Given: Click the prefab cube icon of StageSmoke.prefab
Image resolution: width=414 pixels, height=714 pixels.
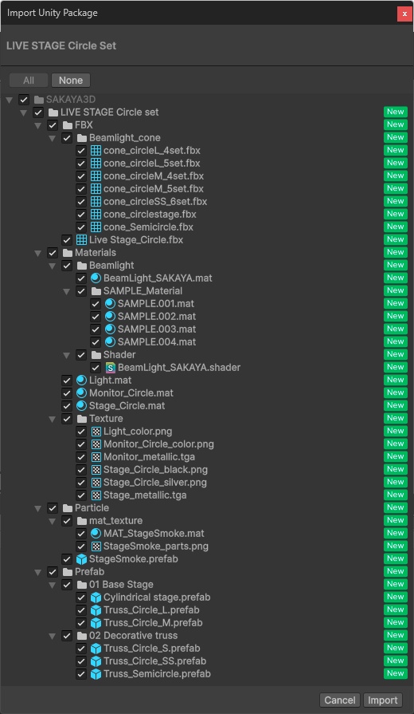Looking at the screenshot, I should click(x=81, y=558).
